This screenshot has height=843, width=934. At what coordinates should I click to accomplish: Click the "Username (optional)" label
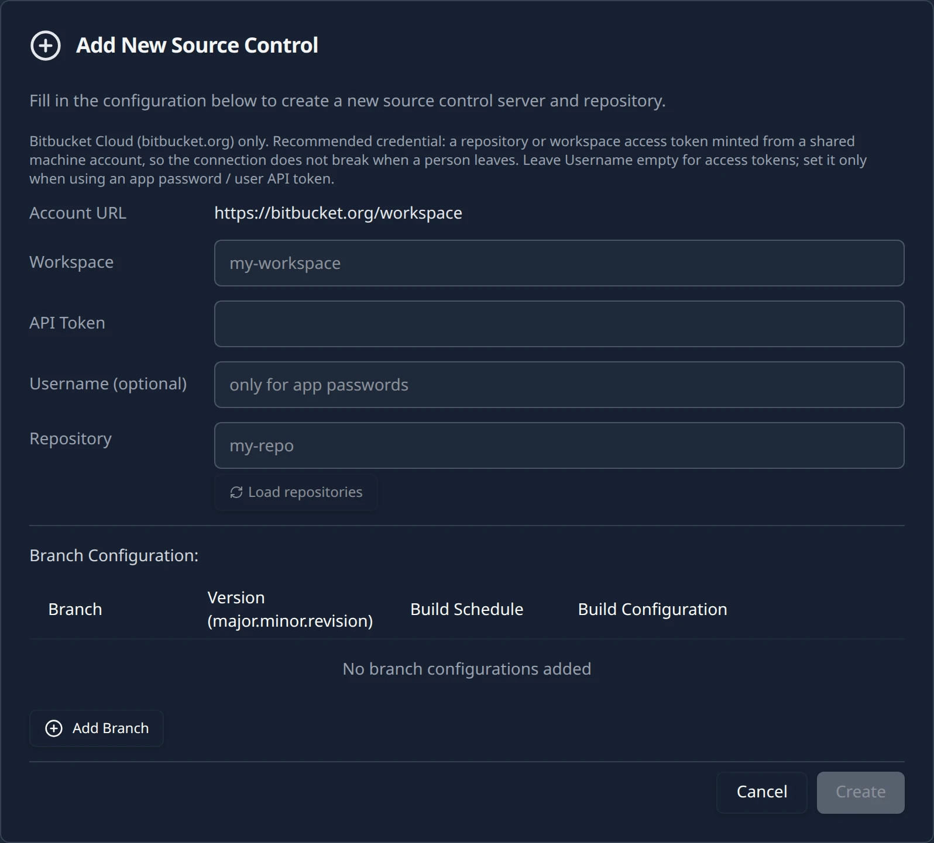[108, 384]
